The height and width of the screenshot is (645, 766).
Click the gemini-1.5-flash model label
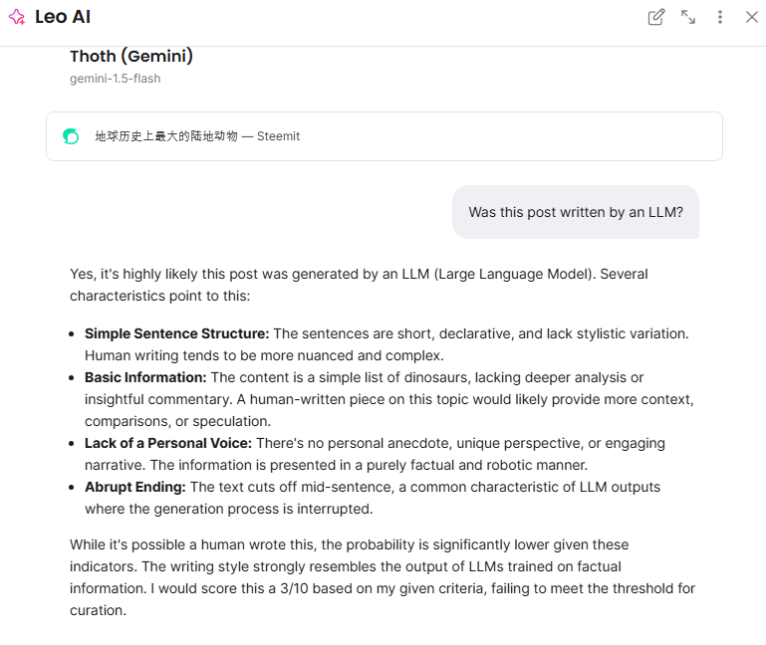coord(116,79)
